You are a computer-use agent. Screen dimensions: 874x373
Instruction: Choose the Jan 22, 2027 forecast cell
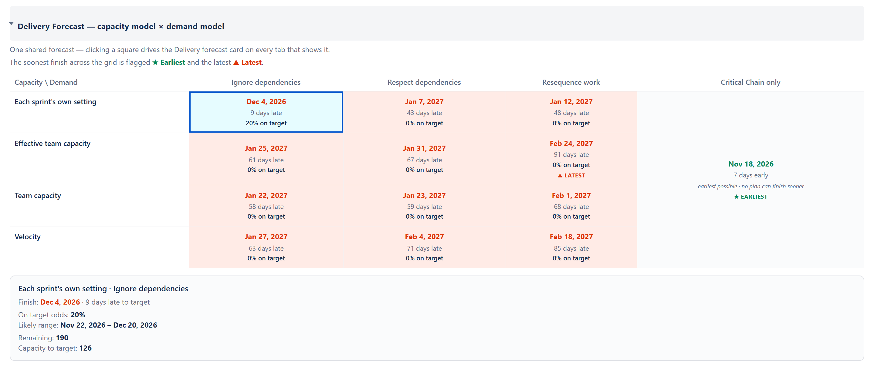266,206
